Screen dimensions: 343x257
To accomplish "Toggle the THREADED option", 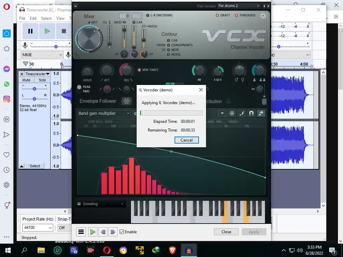I will click(236, 15).
